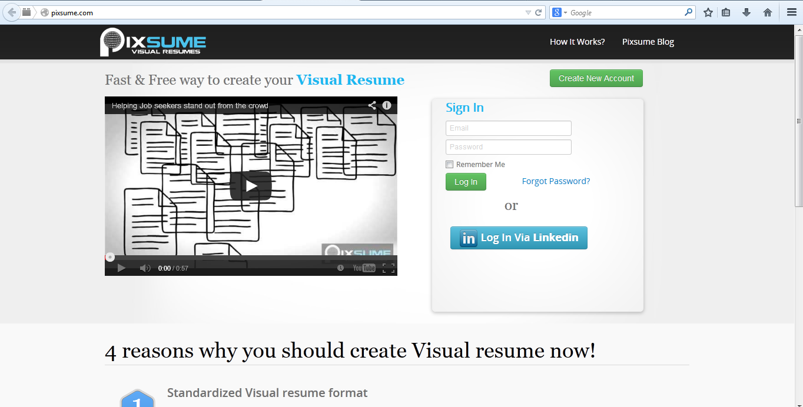
Task: Bookmark this page with the star icon
Action: click(x=708, y=12)
